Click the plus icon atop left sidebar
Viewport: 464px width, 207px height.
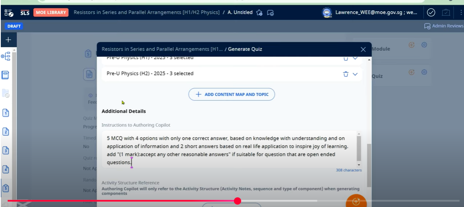tap(8, 40)
